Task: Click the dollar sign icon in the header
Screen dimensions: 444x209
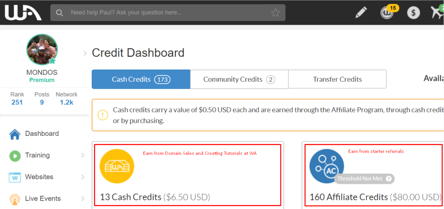Action: click(x=413, y=13)
